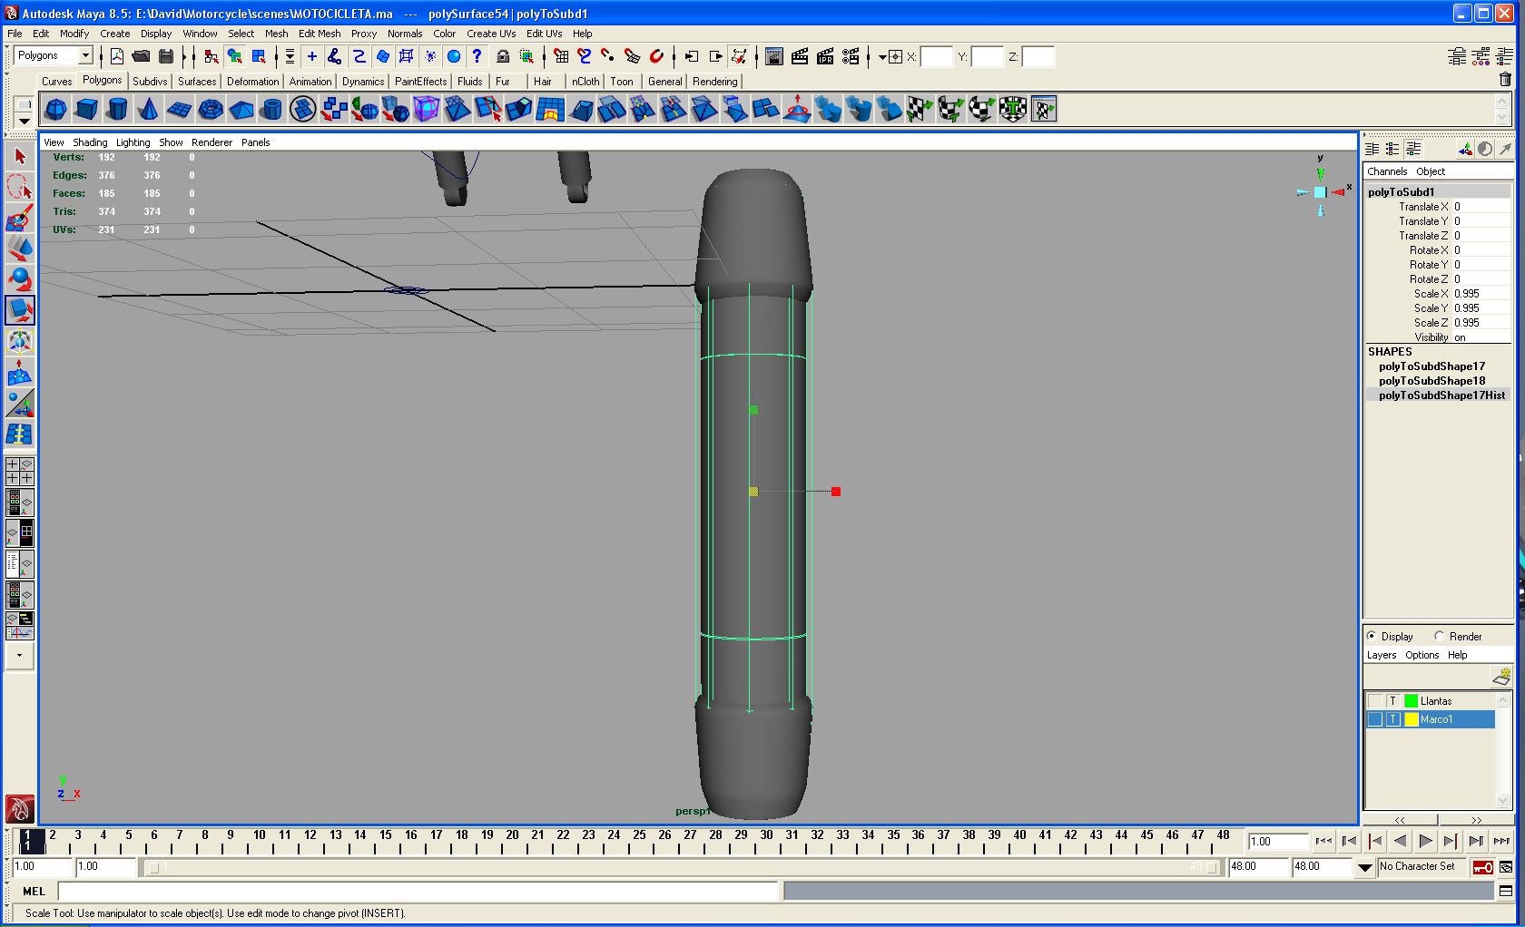Screen dimensions: 1525x927
Task: Play the animation backwards
Action: (x=1400, y=842)
